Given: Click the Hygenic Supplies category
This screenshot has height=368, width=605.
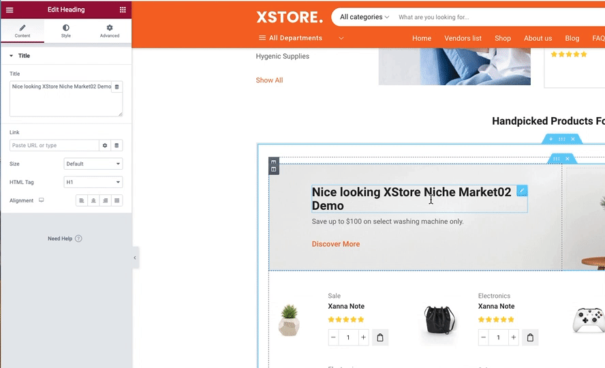Looking at the screenshot, I should [283, 56].
